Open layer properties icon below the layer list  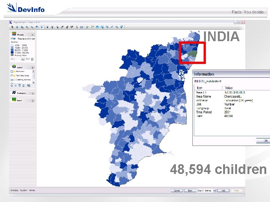click(28, 85)
